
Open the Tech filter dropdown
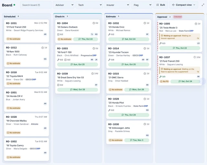(x=89, y=5)
